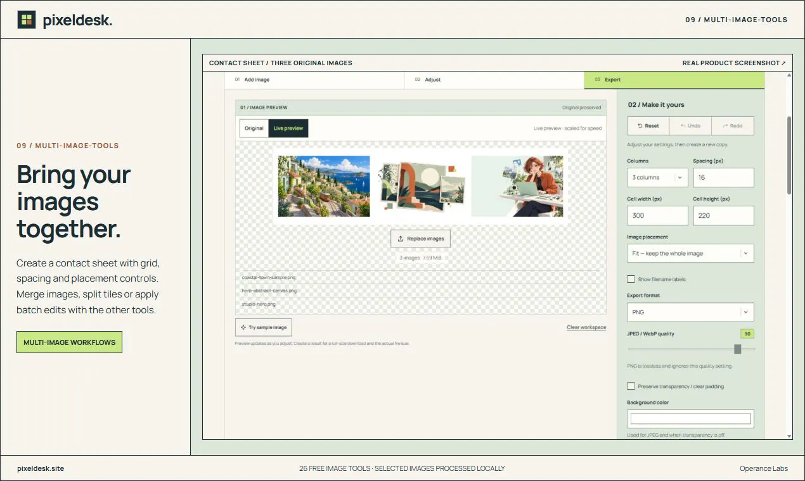805x481 pixels.
Task: Select the 03 Export step tab
Action: 674,80
